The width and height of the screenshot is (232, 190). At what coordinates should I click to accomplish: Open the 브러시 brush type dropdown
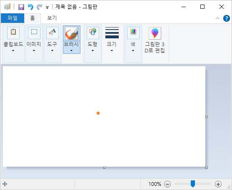coord(72,47)
